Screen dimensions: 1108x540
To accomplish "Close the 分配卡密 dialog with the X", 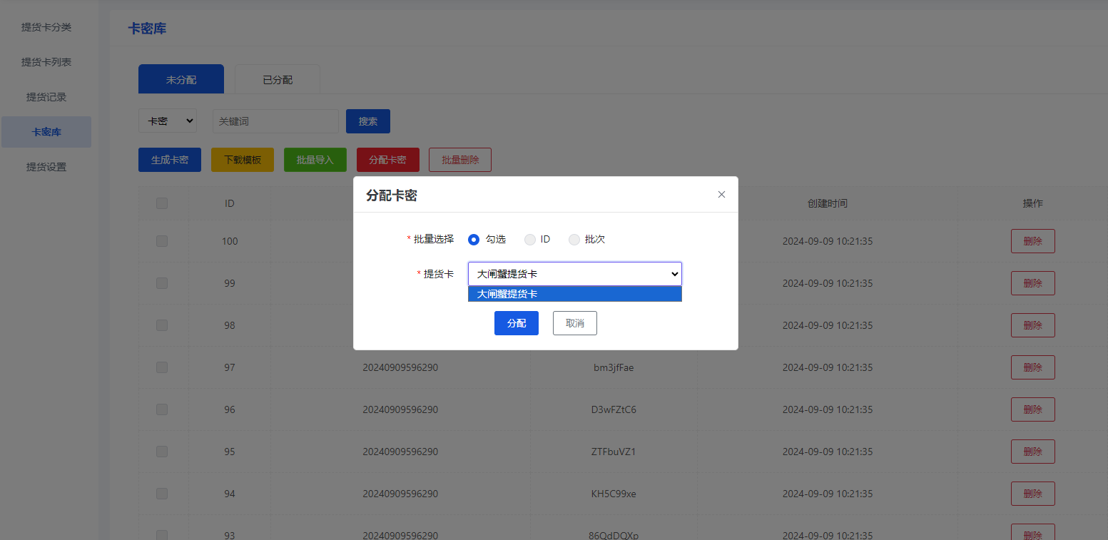I will point(721,194).
